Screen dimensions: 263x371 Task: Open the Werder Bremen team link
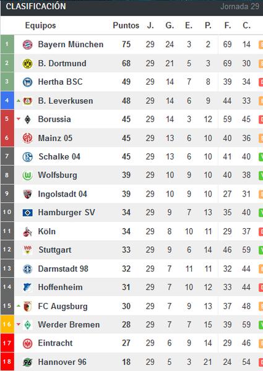point(69,325)
